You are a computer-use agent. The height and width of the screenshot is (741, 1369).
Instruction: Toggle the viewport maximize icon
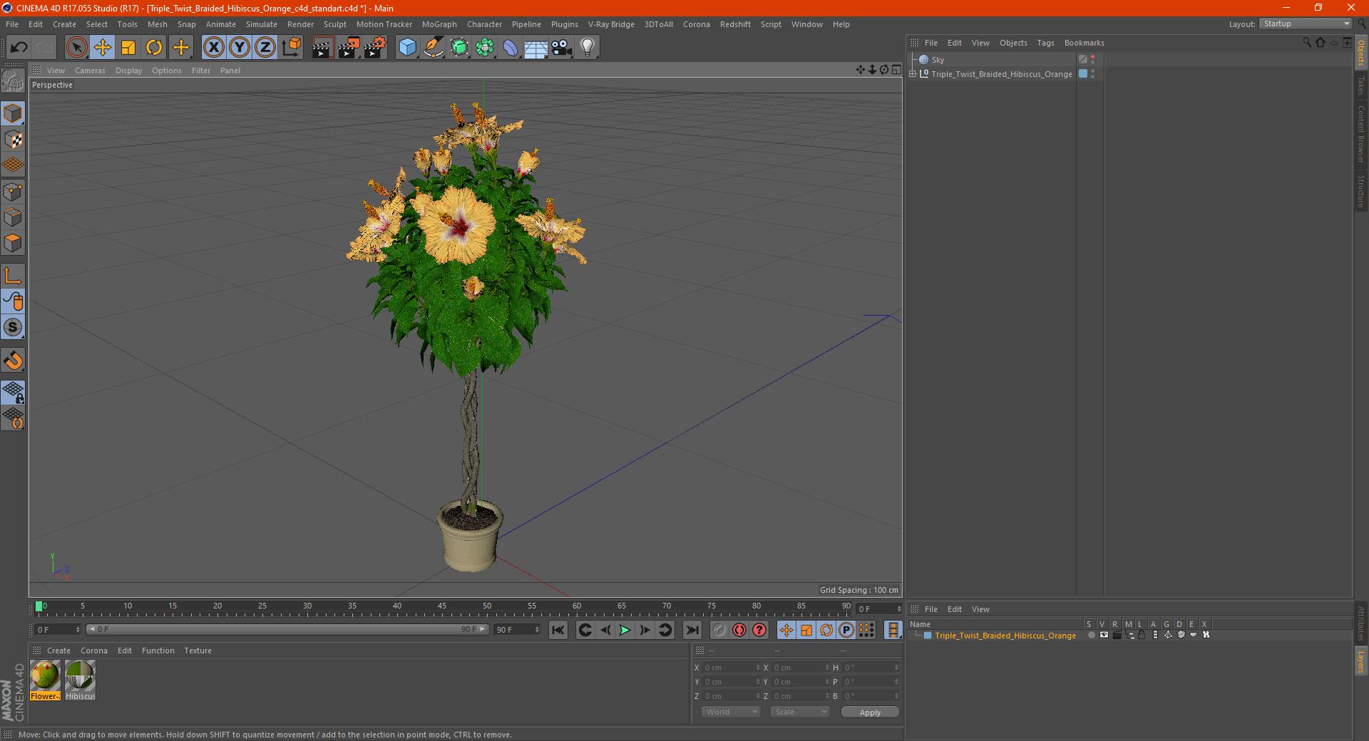[896, 70]
